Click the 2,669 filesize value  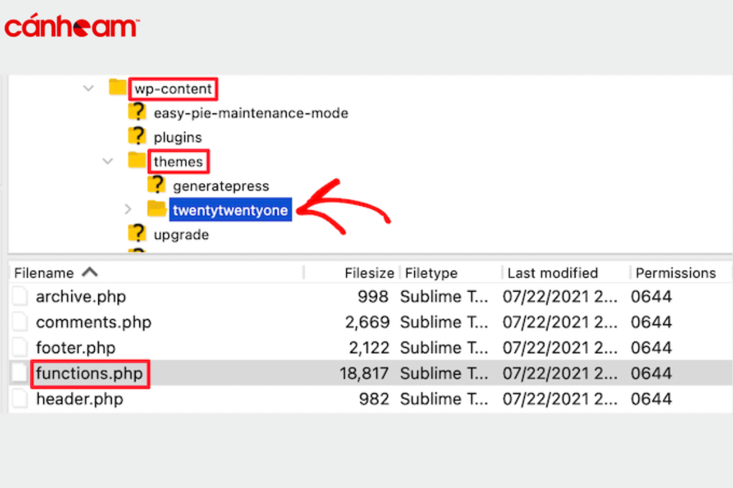[366, 322]
